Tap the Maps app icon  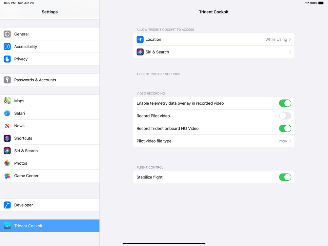coord(7,101)
